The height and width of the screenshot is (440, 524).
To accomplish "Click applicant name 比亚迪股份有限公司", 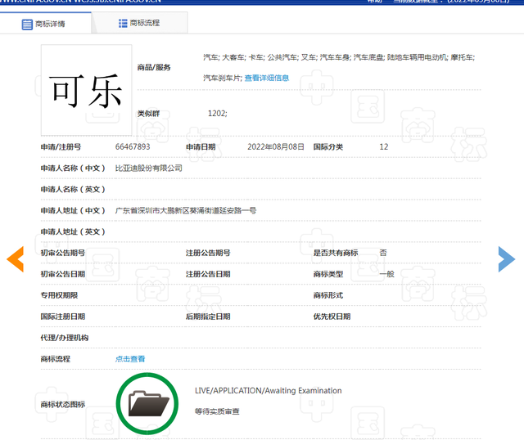I will 149,168.
